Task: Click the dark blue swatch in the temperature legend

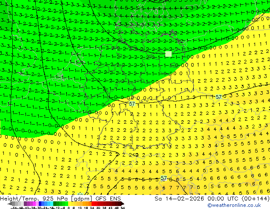Action: click(40, 203)
